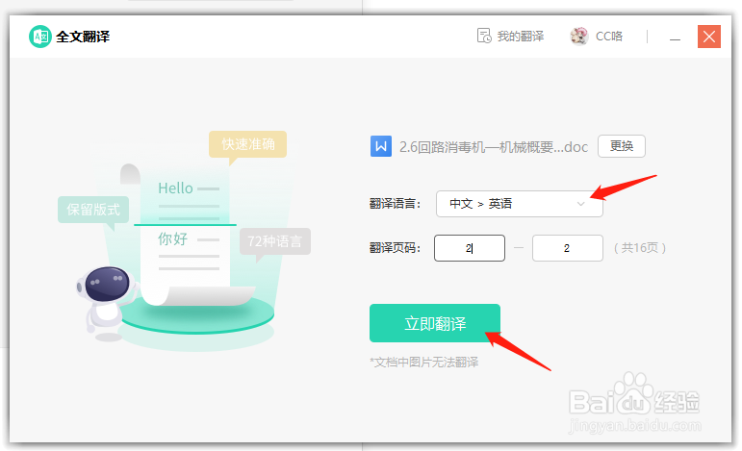
Task: Click the robot mascot illustration
Action: click(107, 302)
